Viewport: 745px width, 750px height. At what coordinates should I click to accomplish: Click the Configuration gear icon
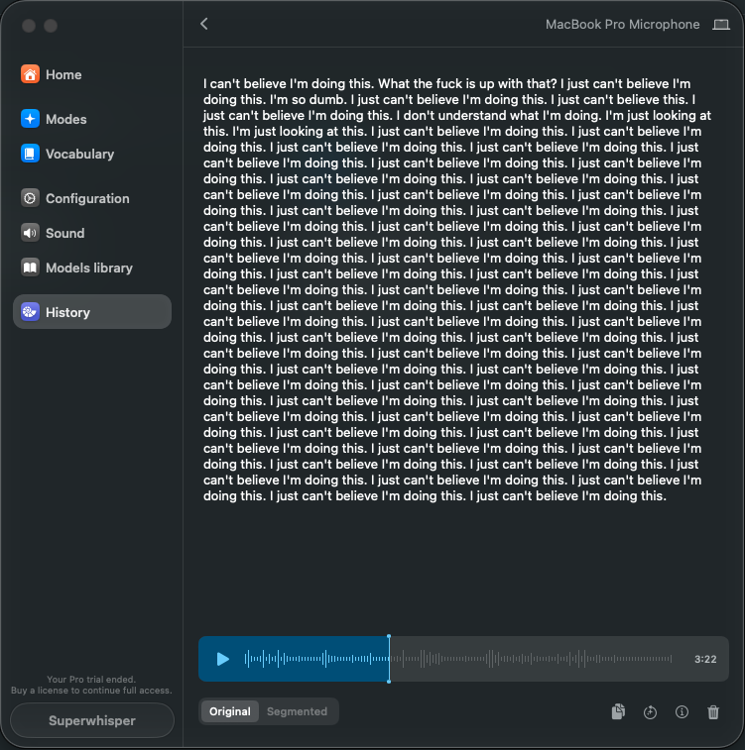pos(30,198)
